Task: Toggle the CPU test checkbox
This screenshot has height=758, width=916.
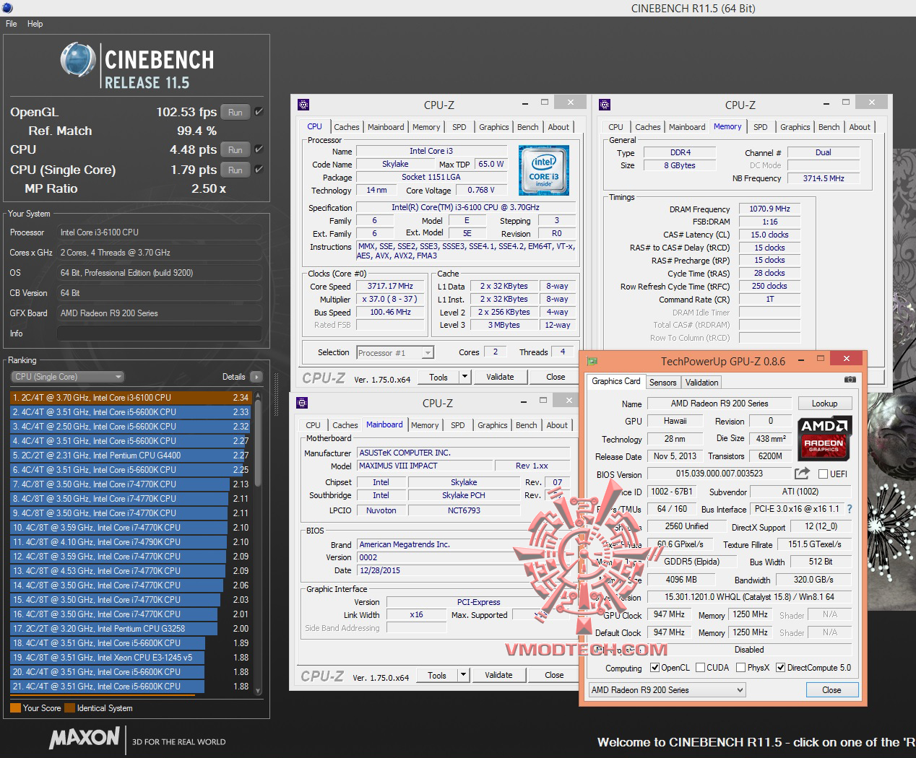Action: 259,149
